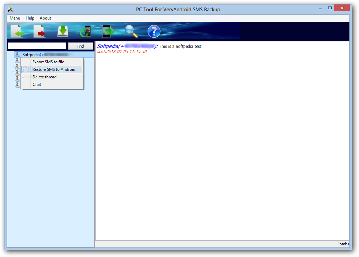Select the Softpedia thread in contact list
This screenshot has width=359, height=257.
[x=54, y=54]
